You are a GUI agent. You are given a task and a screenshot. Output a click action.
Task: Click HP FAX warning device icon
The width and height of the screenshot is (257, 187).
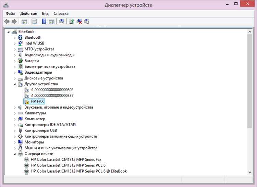[x=26, y=101]
